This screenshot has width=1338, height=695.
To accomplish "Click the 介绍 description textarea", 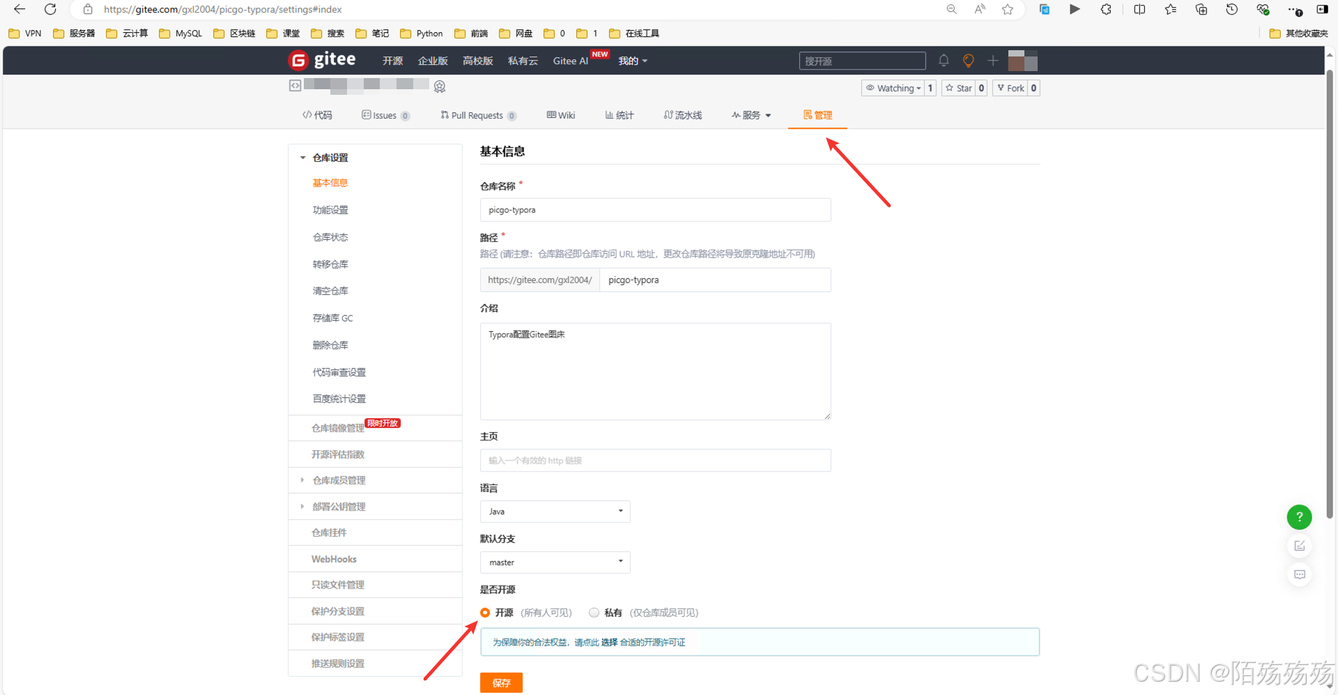I will coord(655,372).
